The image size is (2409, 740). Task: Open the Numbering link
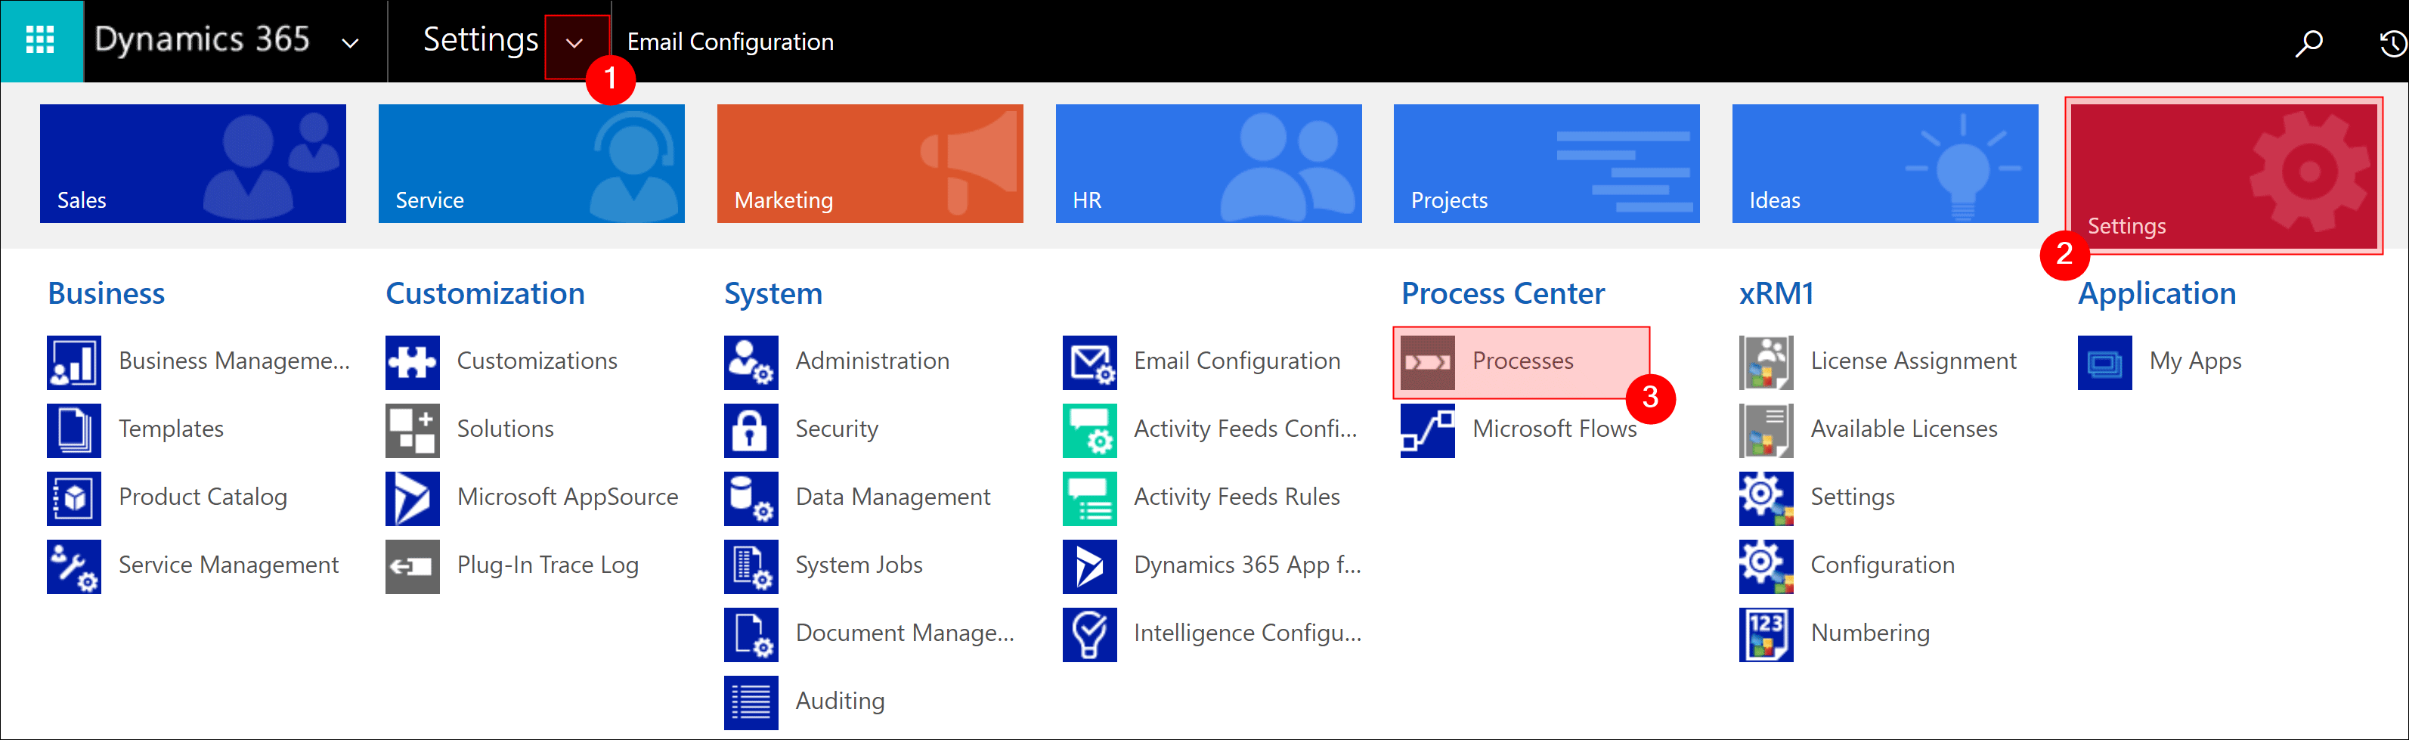point(1870,633)
